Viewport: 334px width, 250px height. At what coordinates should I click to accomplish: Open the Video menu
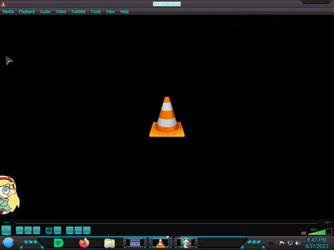(61, 12)
